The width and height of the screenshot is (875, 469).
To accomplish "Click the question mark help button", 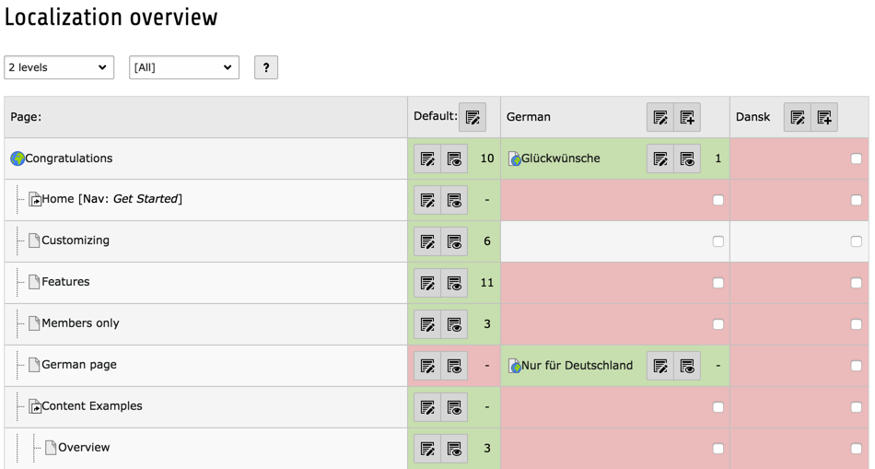I will pos(266,67).
